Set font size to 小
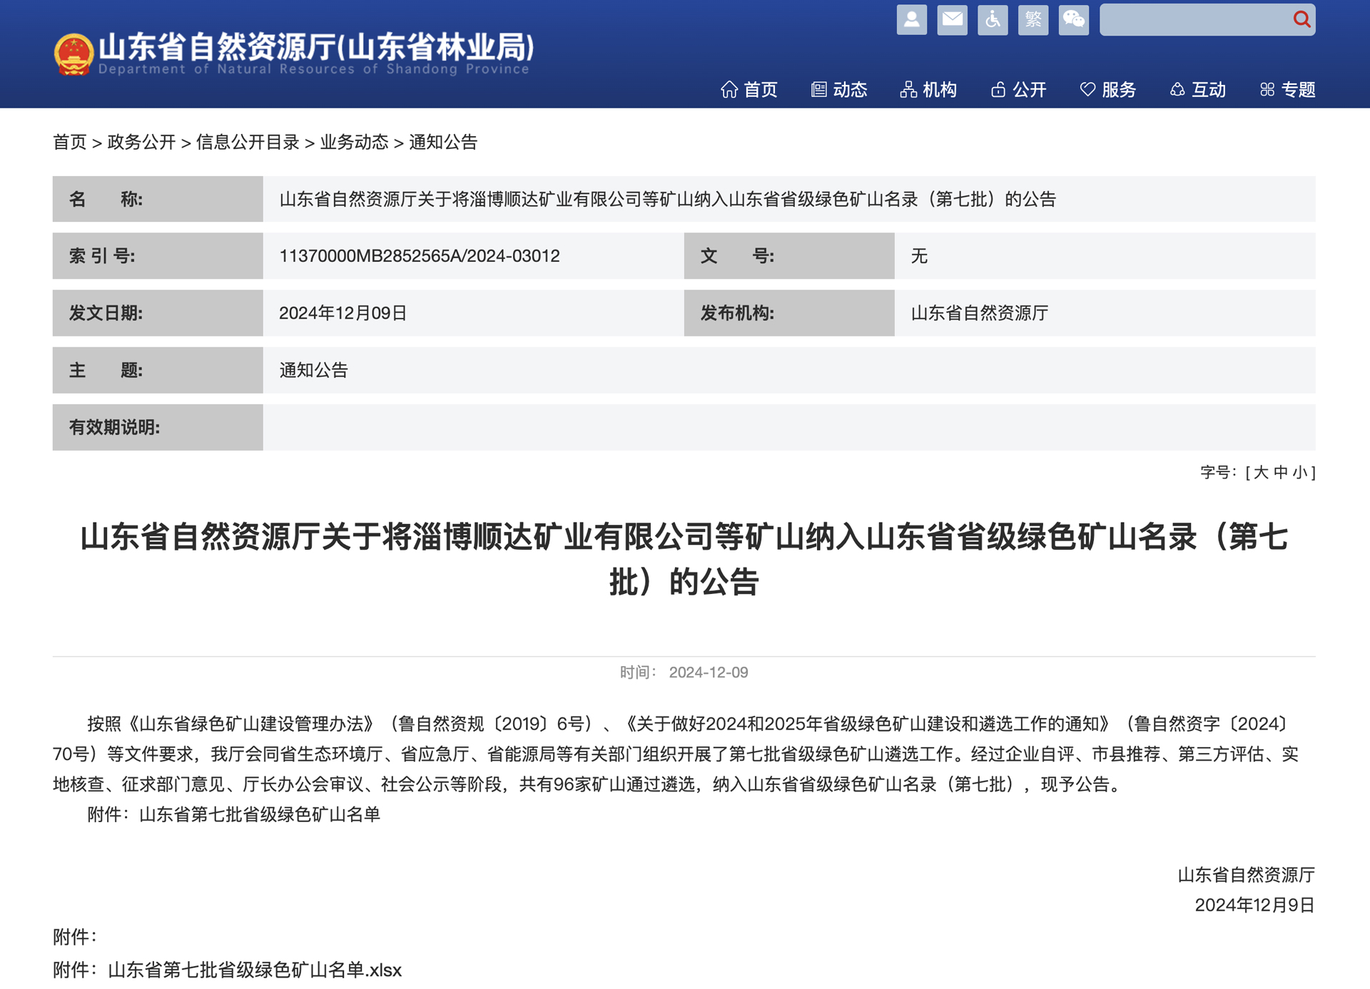 [1300, 472]
